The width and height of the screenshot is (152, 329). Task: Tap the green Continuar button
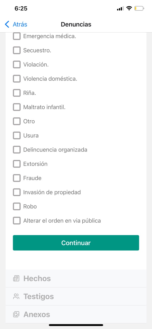pyautogui.click(x=76, y=243)
